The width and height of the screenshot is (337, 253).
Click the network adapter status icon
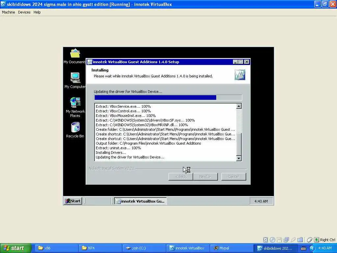point(286,240)
